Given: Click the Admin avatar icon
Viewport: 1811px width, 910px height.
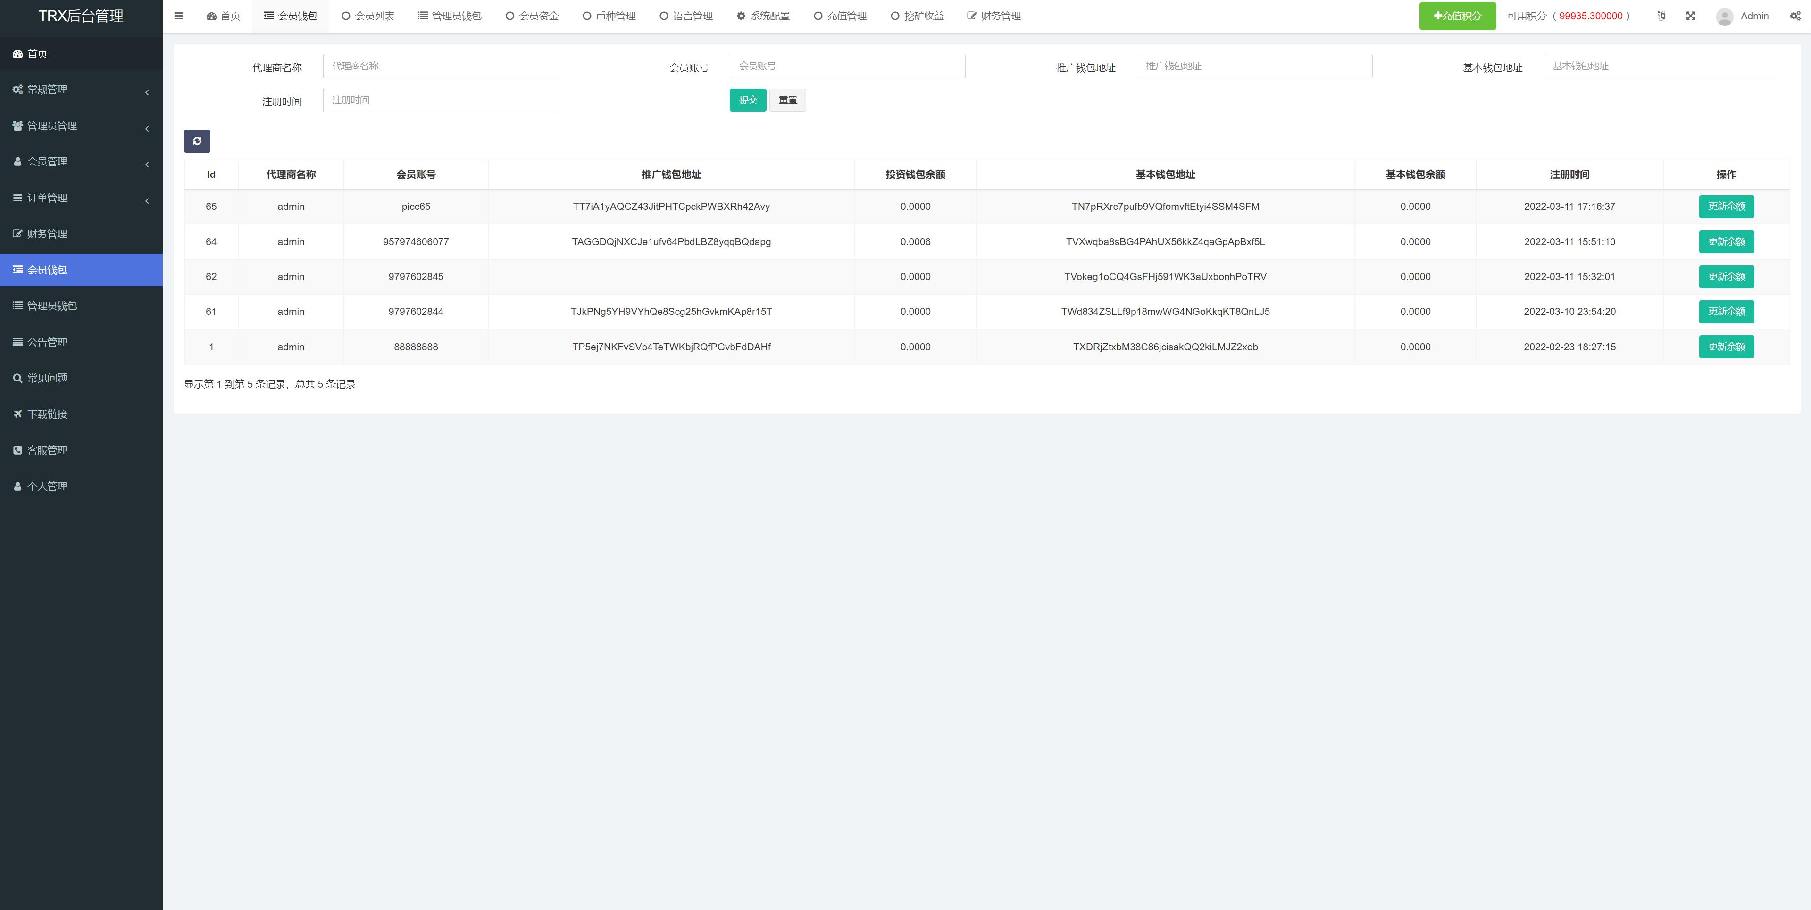Looking at the screenshot, I should tap(1725, 16).
